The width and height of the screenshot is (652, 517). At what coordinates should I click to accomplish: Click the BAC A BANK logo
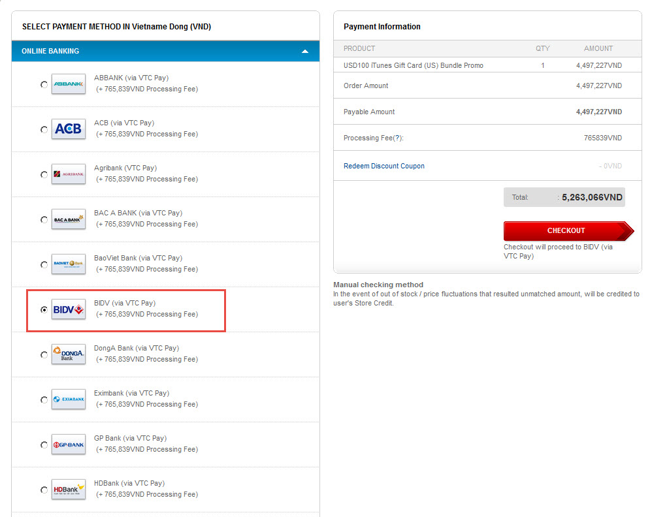[x=69, y=219]
